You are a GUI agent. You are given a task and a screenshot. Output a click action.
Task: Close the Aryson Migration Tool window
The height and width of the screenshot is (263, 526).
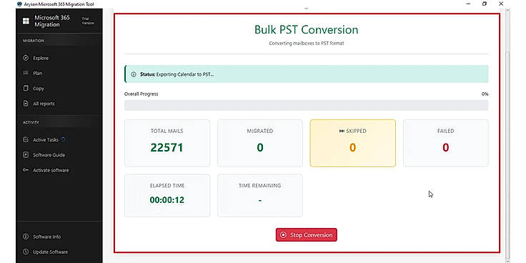[501, 4]
